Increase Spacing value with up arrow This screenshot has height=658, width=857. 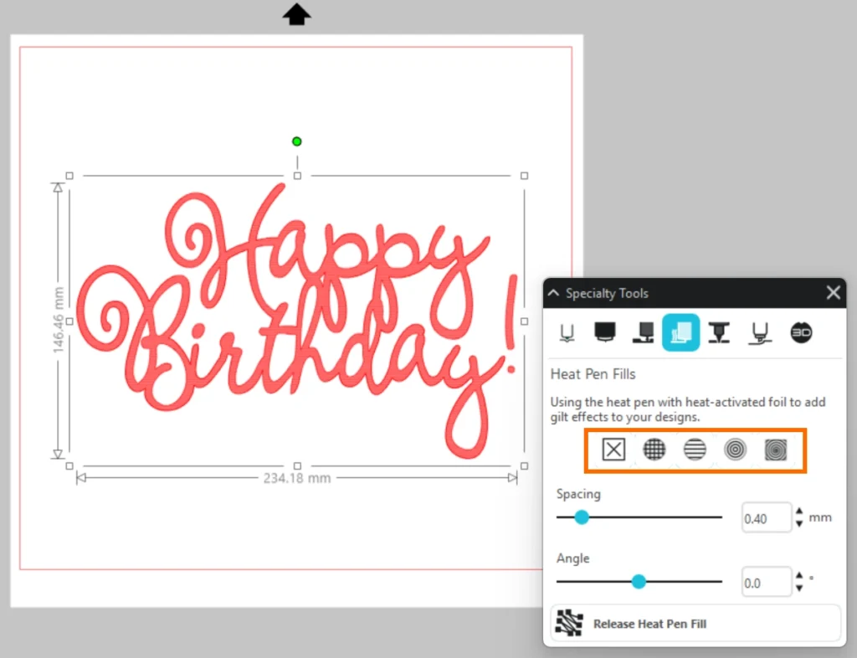pos(799,512)
